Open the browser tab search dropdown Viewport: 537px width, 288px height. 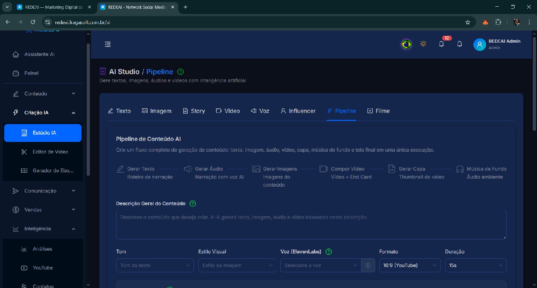point(7,7)
